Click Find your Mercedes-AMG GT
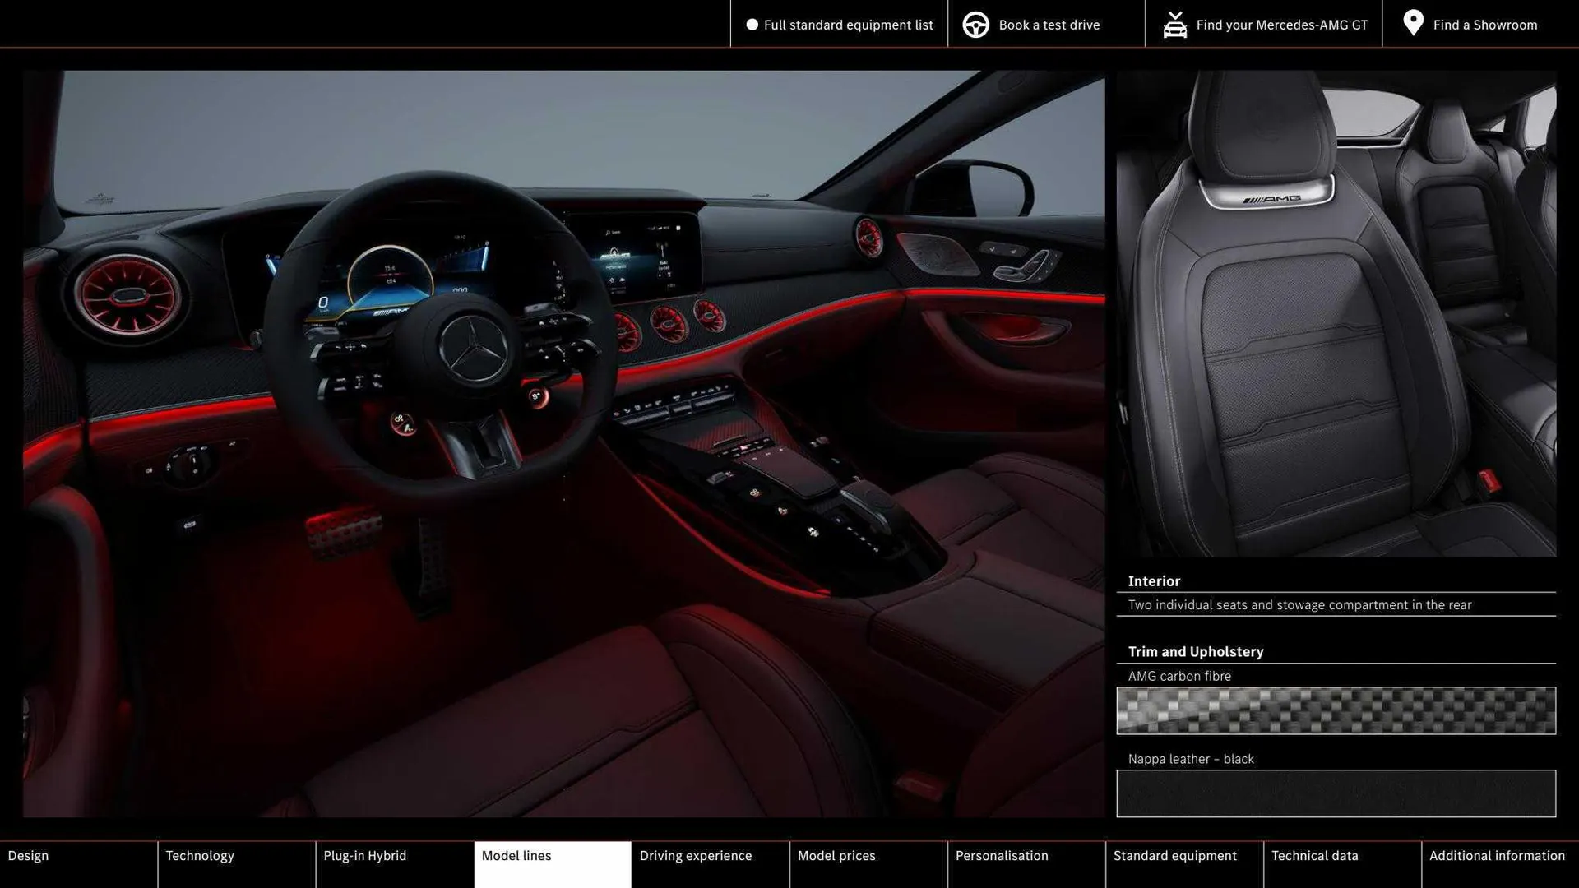This screenshot has height=888, width=1579. [1281, 25]
